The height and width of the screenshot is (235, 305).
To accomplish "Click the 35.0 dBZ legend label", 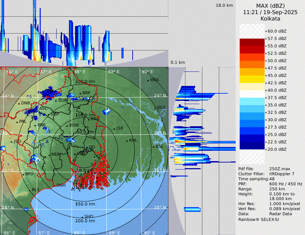I will click(x=277, y=105).
